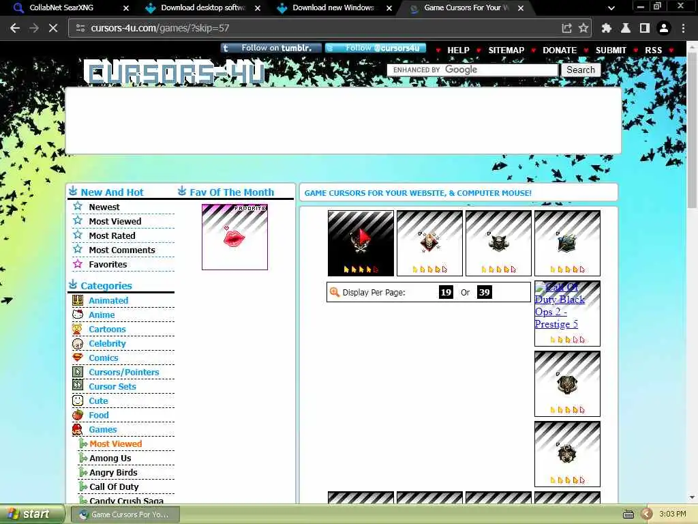Open Angry Birds subcategory
Viewport: 698px width, 524px height.
pyautogui.click(x=113, y=472)
